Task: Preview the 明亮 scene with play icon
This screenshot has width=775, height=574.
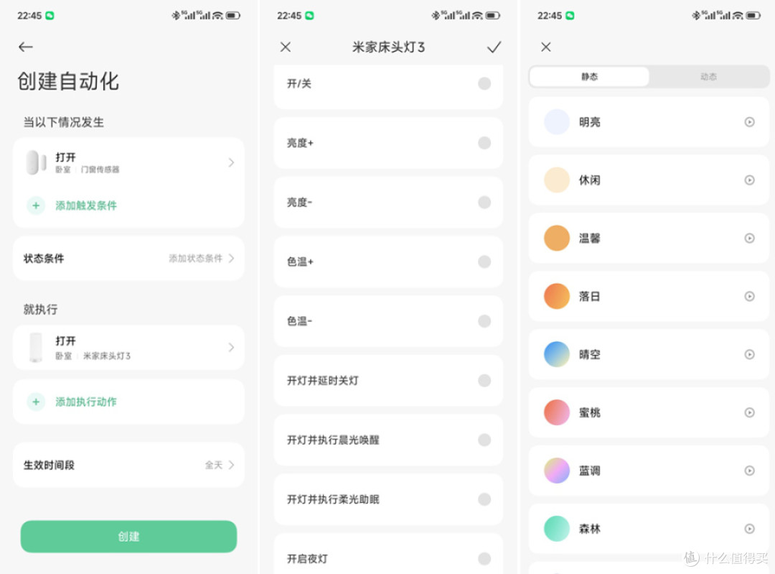Action: (749, 122)
